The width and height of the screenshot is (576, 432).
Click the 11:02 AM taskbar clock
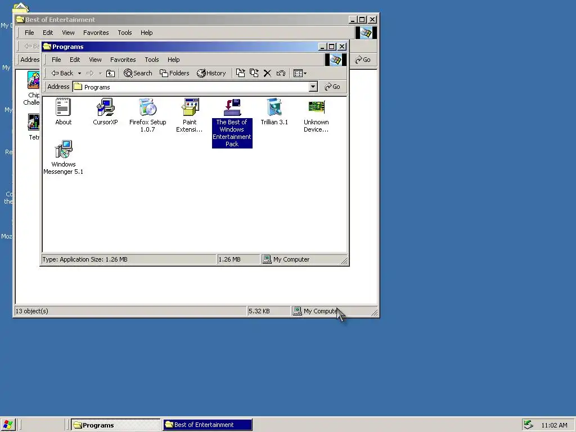554,425
